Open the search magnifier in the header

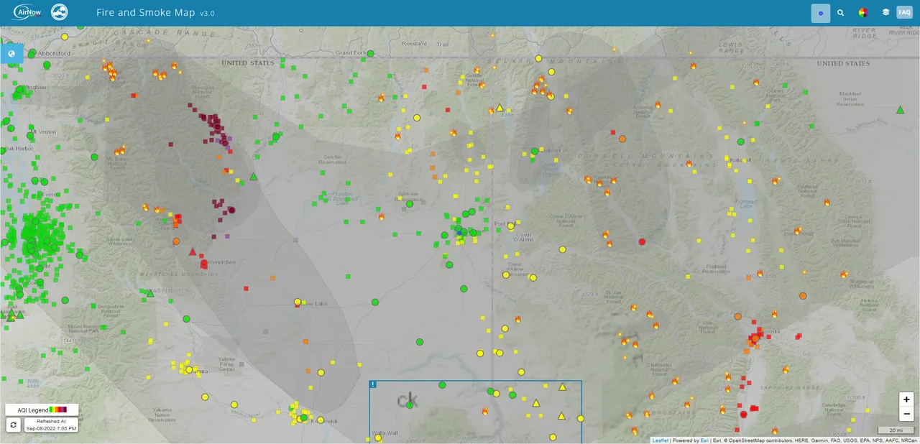pyautogui.click(x=841, y=13)
